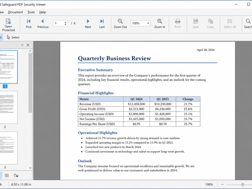252x189 pixels.
Task: Click the Zoom In magnifier
Action: pos(160,21)
